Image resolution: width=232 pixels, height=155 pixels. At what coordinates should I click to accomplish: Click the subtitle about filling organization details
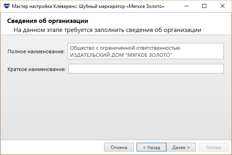tap(107, 30)
